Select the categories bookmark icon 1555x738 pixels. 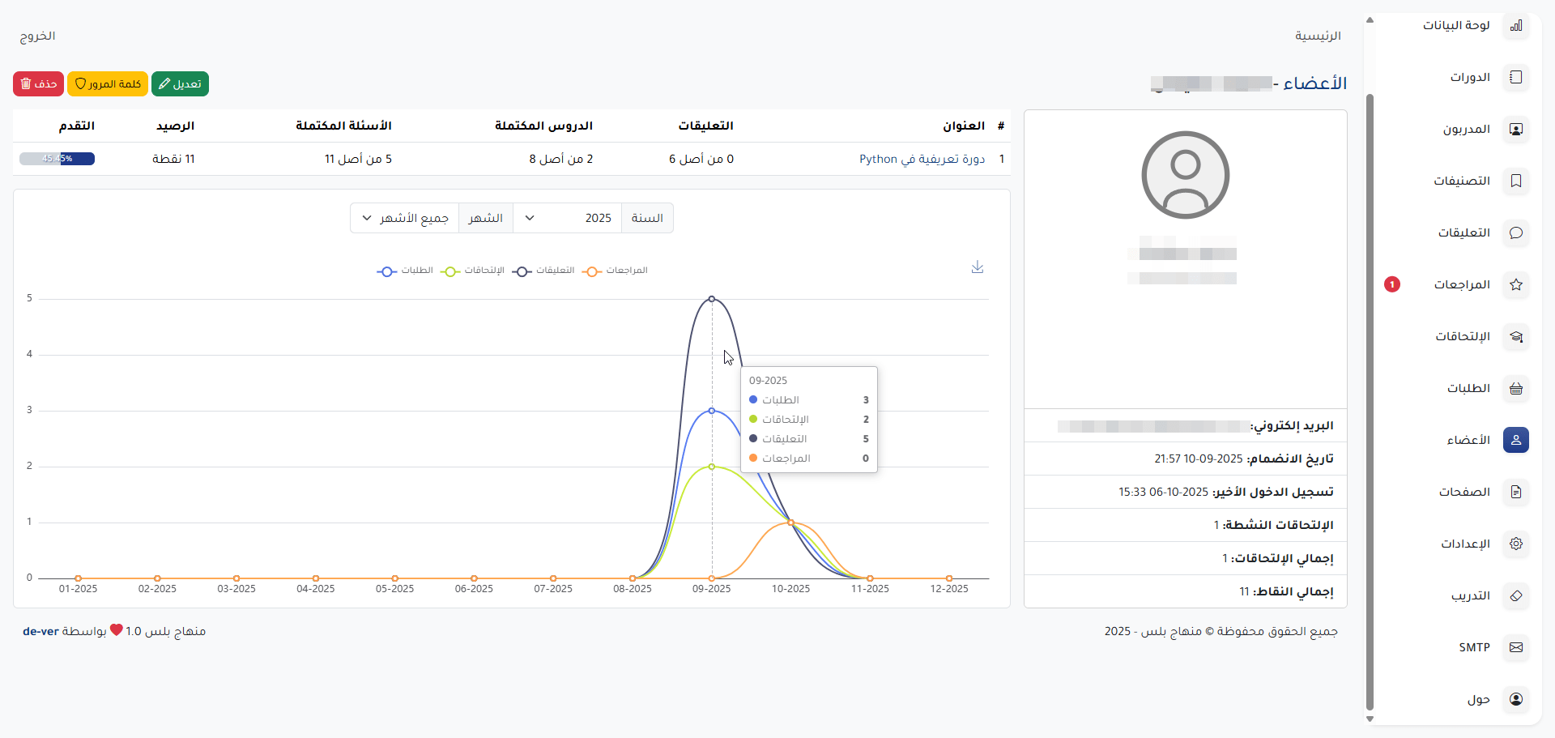coord(1515,181)
